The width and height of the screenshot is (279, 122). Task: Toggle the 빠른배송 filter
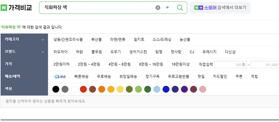click(x=81, y=77)
